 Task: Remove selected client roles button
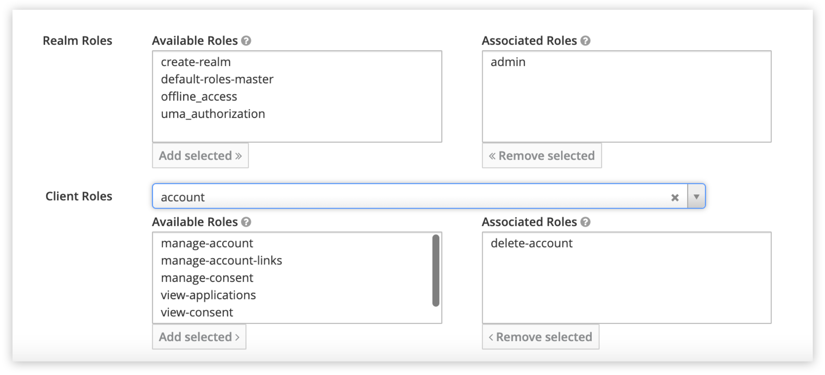pyautogui.click(x=540, y=337)
